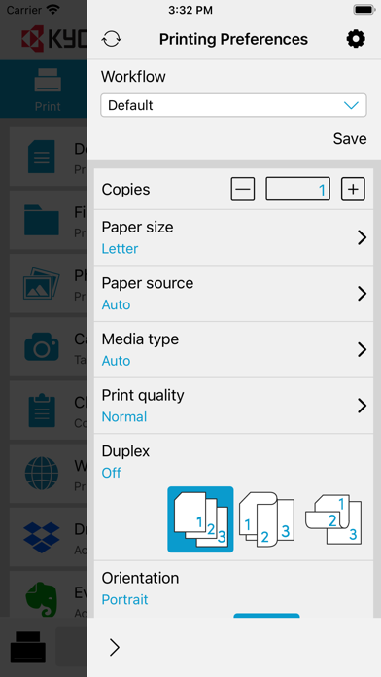Tap the Auto value under Paper source
Screen dimensions: 381x677
(116, 304)
